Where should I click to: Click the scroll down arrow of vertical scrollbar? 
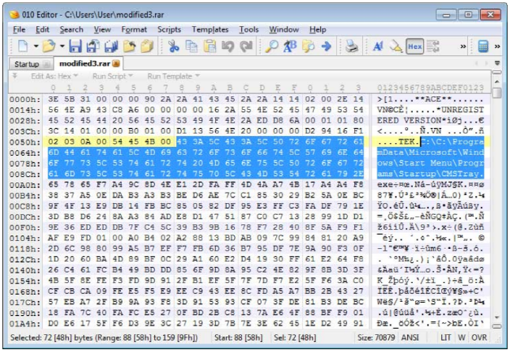497,317
